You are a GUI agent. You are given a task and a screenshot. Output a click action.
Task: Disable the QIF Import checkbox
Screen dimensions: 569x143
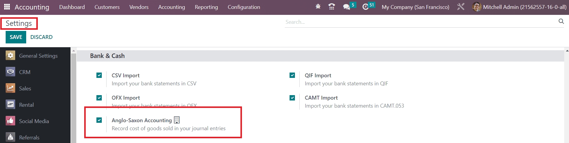point(292,76)
